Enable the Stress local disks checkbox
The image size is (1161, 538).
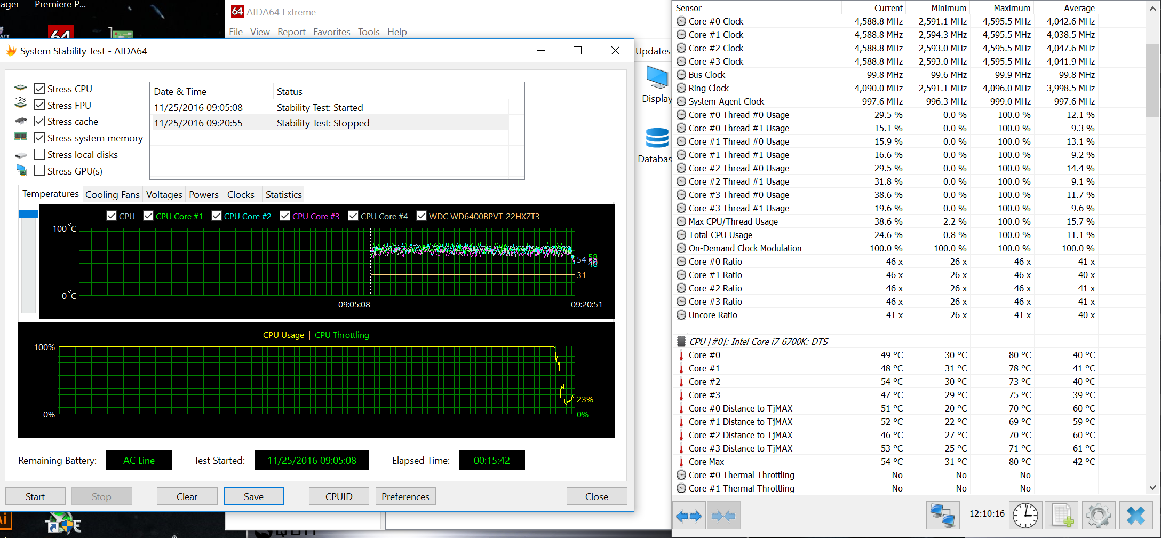39,154
